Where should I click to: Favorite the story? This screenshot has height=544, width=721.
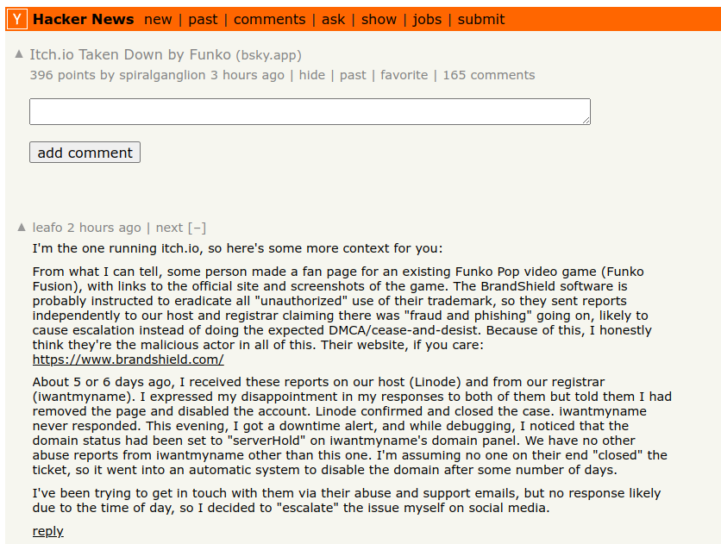(404, 75)
